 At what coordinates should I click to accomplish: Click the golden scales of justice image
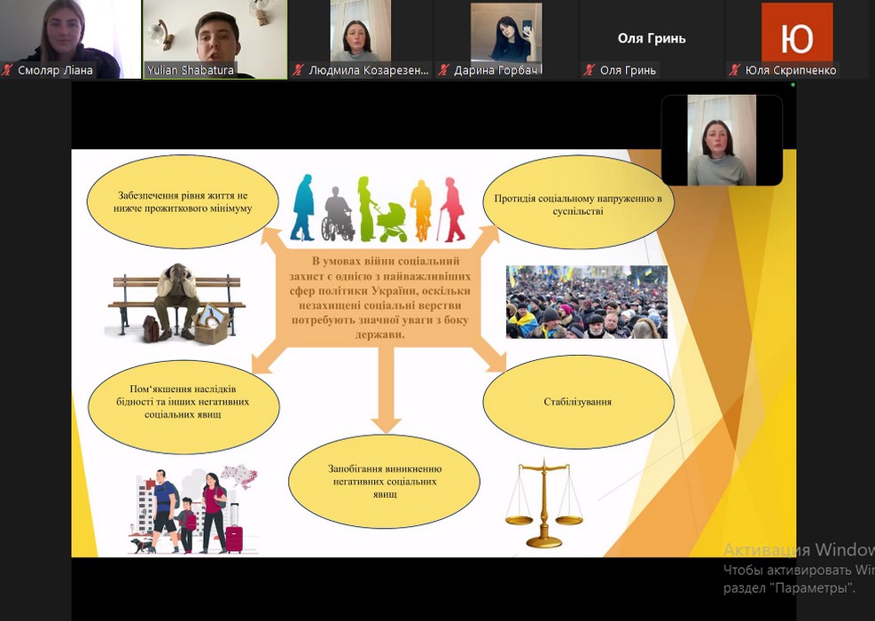543,503
